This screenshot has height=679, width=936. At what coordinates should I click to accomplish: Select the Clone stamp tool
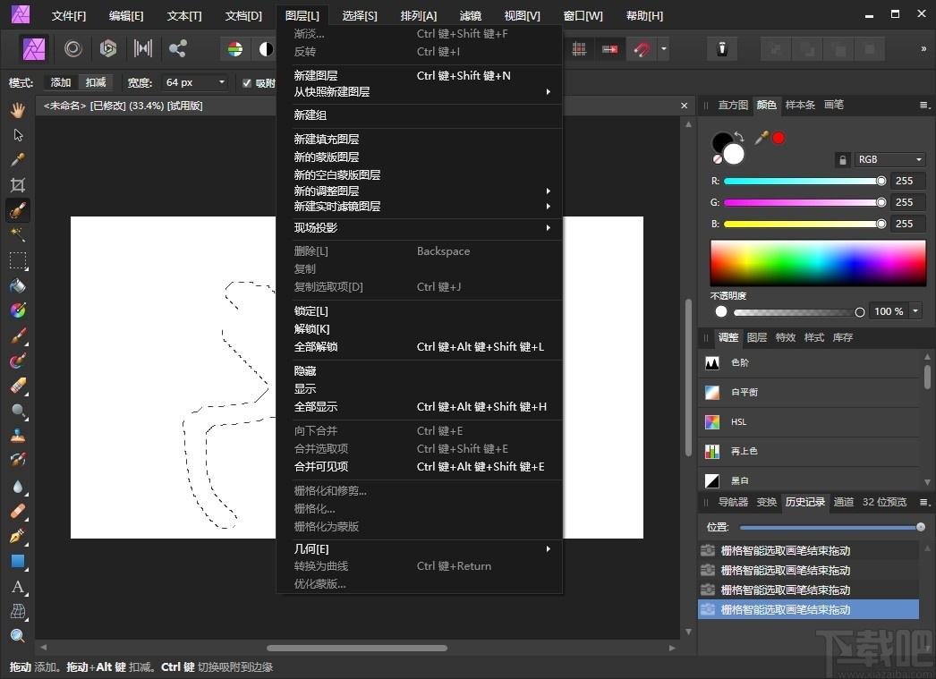[18, 437]
